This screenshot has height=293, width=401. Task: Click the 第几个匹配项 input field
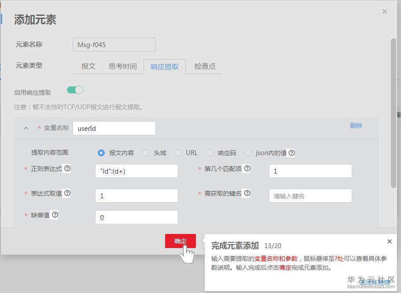pos(310,171)
